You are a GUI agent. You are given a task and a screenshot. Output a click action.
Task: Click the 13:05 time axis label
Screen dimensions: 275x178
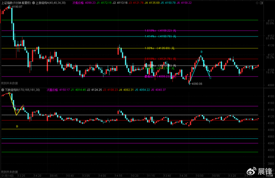pyautogui.click(x=86, y=176)
